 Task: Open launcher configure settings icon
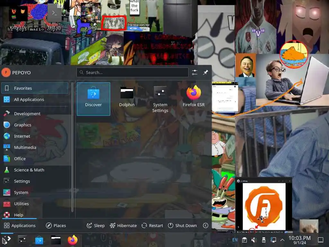click(x=194, y=72)
